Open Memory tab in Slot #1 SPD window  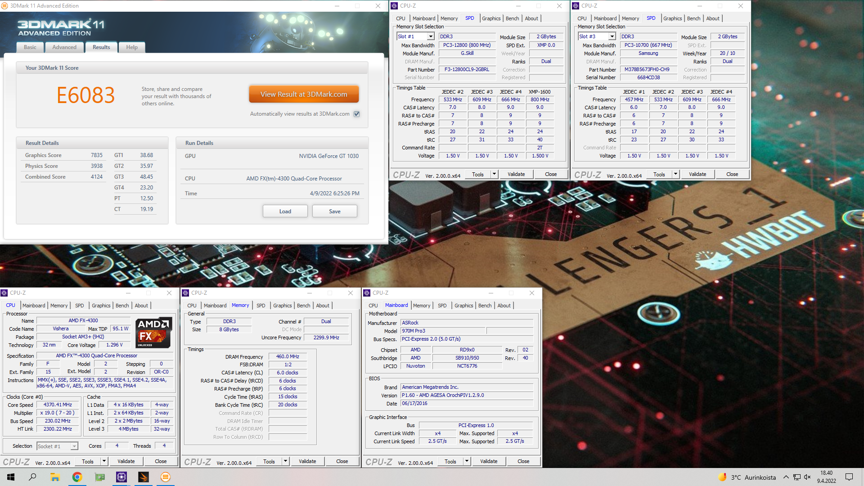point(449,18)
